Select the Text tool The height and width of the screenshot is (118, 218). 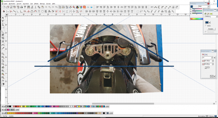pyautogui.click(x=3, y=21)
